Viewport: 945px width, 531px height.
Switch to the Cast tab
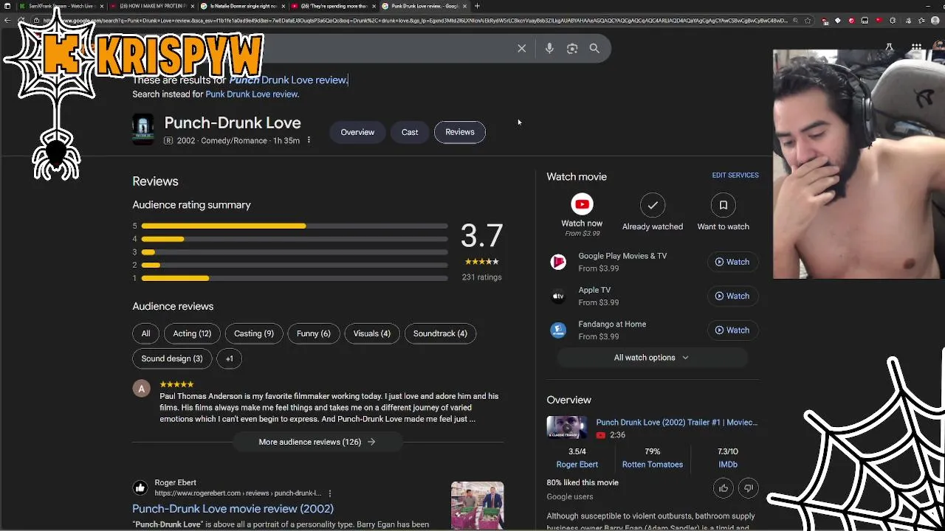410,132
